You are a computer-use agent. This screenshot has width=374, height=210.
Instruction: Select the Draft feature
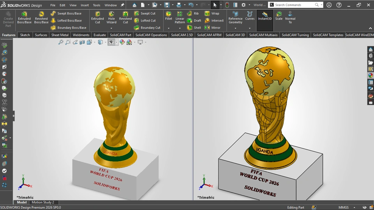194,21
